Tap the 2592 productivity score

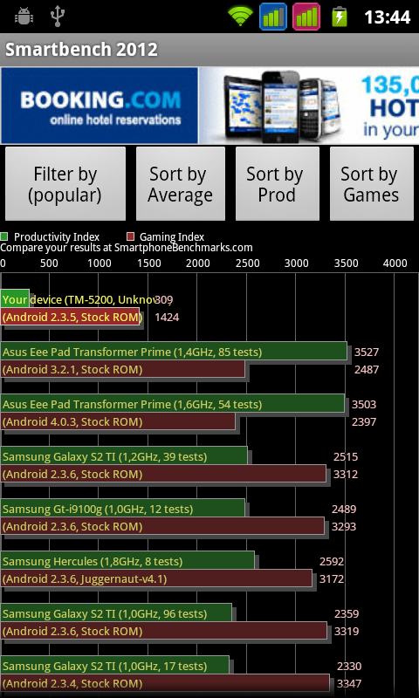(x=332, y=561)
